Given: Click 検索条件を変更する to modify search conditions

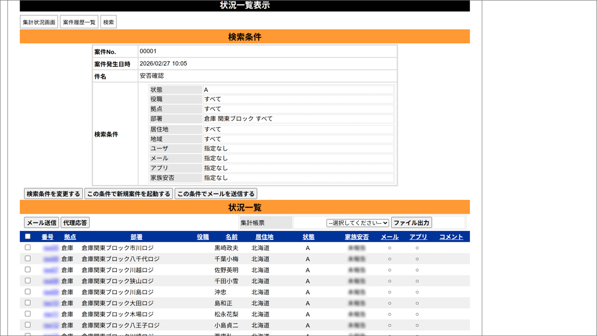Looking at the screenshot, I should tap(53, 193).
